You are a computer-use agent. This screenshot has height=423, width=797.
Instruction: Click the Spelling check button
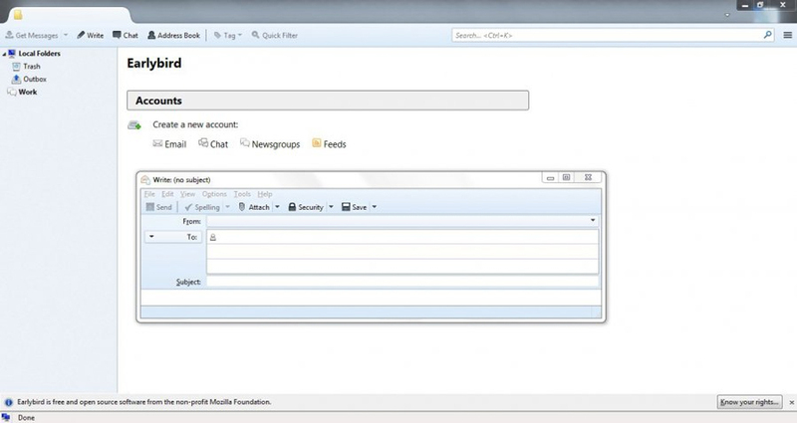(202, 207)
